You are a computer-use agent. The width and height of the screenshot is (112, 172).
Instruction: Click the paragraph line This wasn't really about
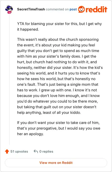tap(58, 40)
